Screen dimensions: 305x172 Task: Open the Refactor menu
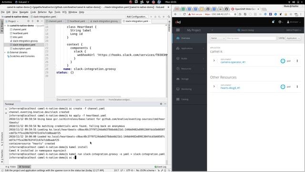pyautogui.click(x=42, y=12)
